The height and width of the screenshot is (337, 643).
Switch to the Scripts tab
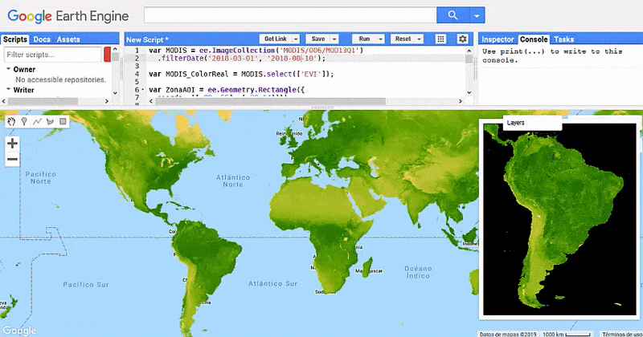[x=15, y=39]
